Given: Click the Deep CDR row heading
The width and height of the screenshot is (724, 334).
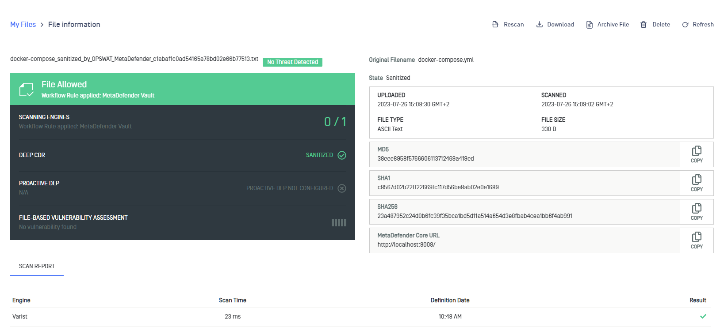Looking at the screenshot, I should [x=32, y=155].
